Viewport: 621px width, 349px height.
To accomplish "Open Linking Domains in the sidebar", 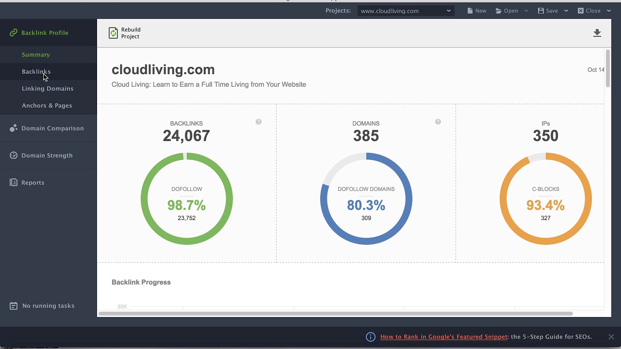I will 48,89.
